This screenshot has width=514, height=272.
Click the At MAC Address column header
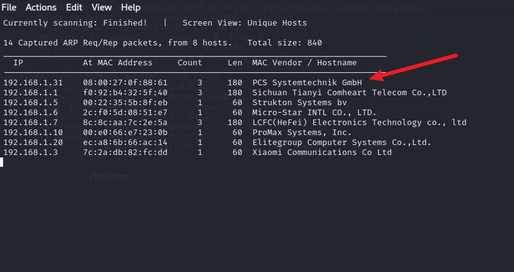(117, 62)
